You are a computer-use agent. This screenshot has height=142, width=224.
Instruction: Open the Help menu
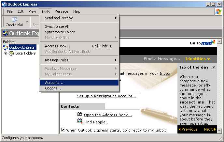[x=77, y=11]
